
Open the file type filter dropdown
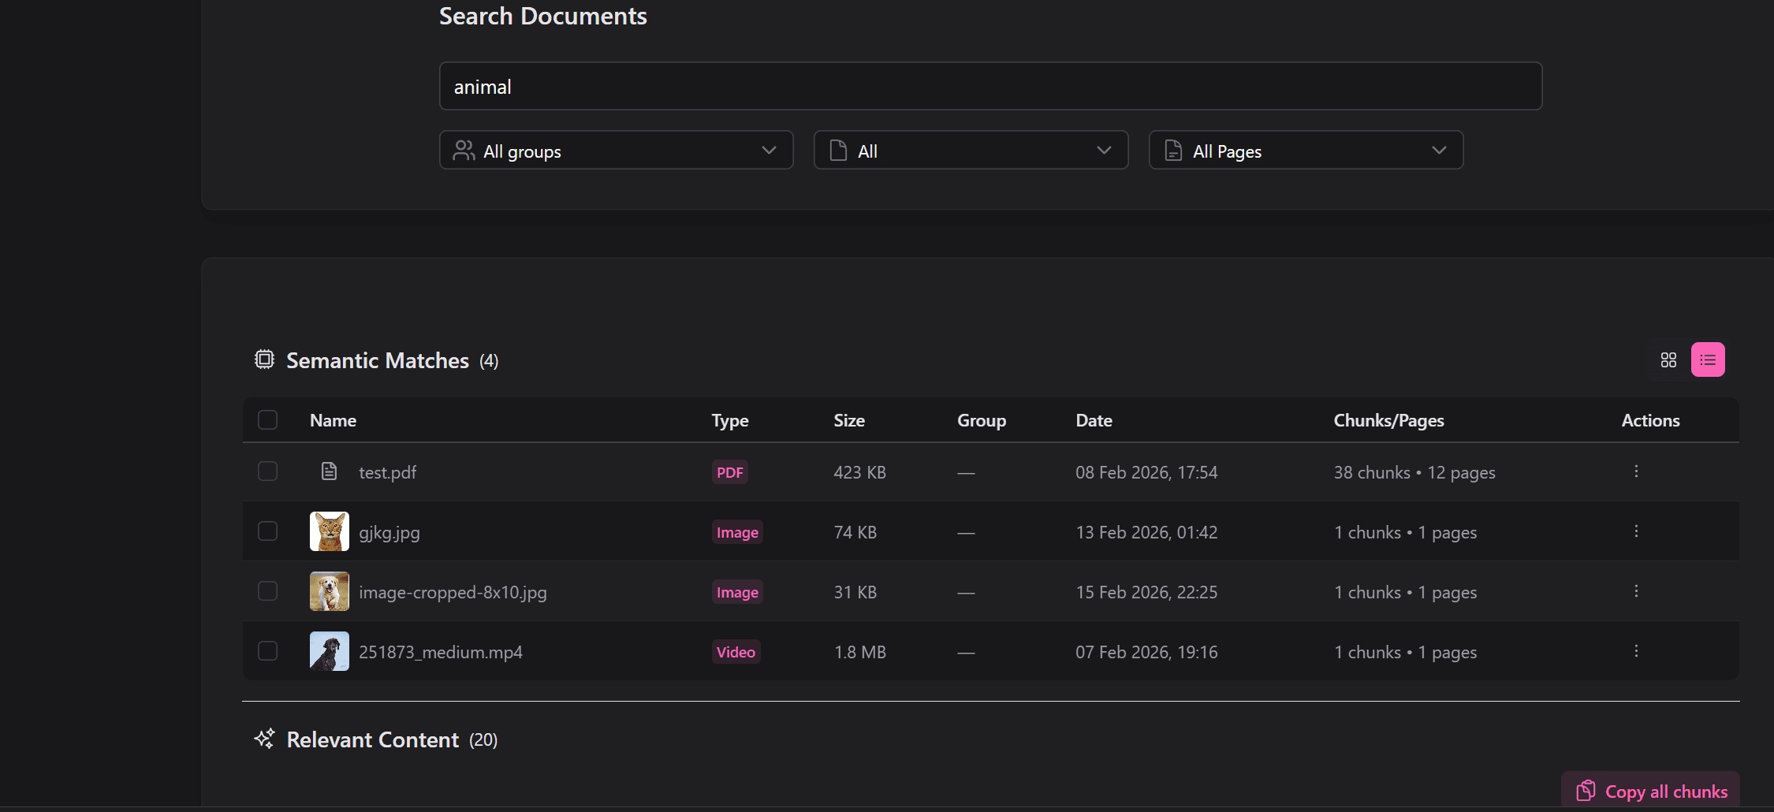point(970,150)
